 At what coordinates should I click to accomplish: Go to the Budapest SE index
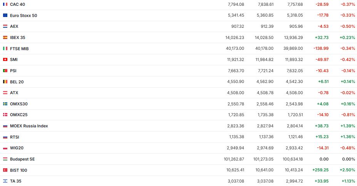(x=22, y=159)
